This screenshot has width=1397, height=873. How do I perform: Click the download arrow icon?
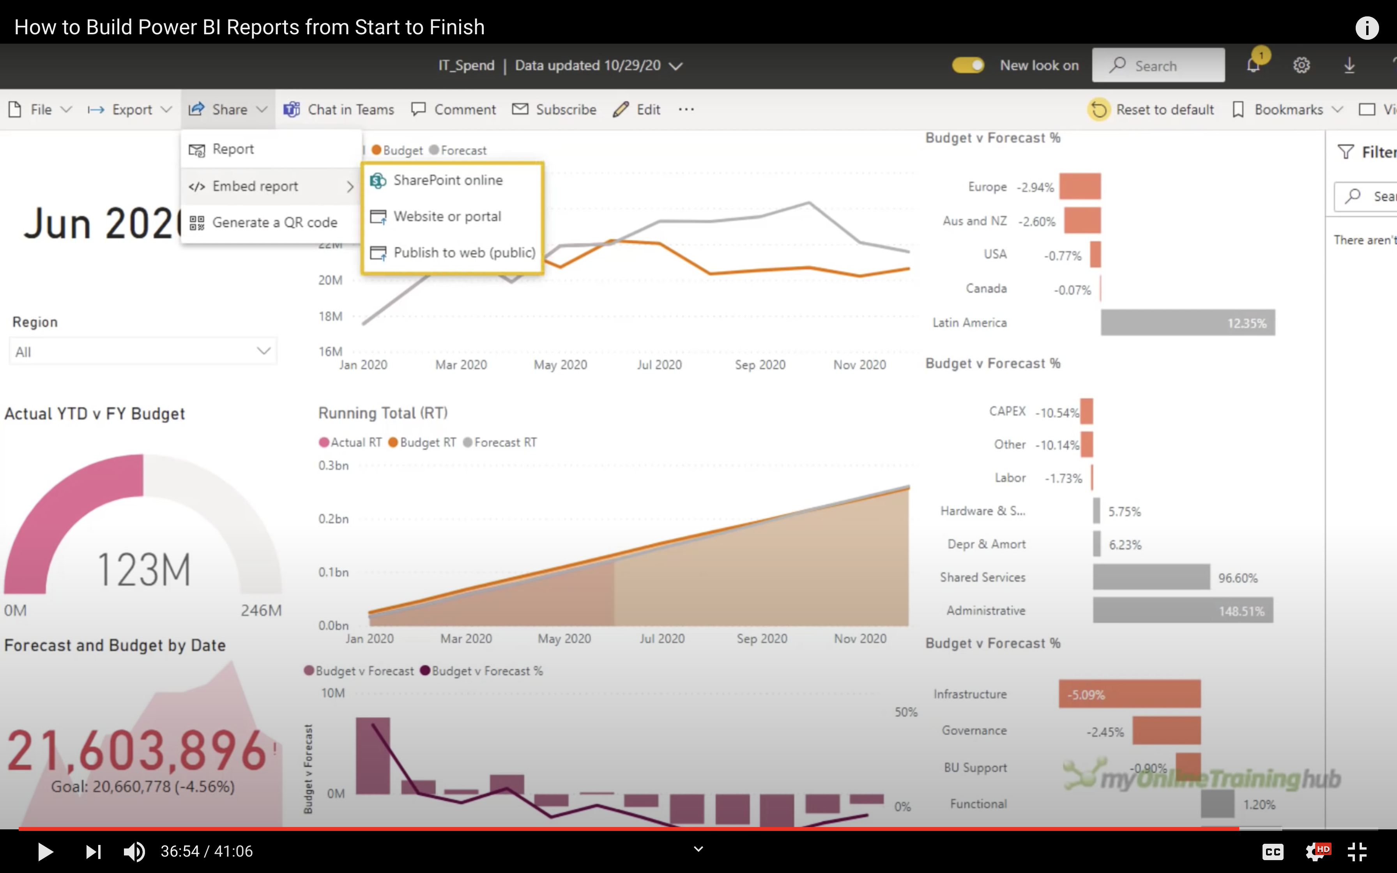click(1349, 65)
